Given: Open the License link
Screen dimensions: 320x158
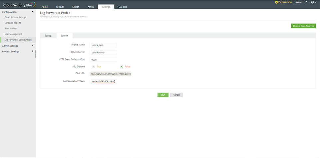Looking at the screenshot, I should (298, 2).
